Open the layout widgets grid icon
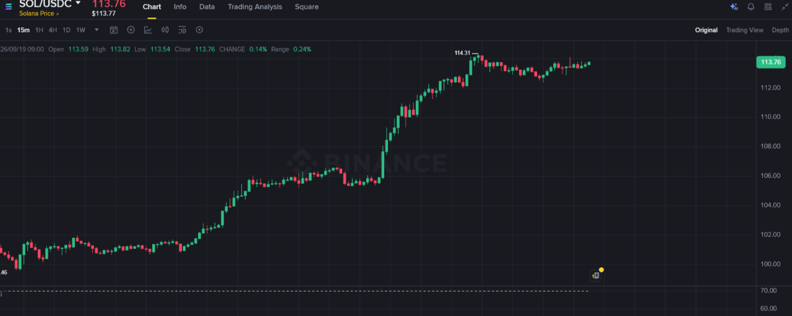792x316 pixels. 768,7
